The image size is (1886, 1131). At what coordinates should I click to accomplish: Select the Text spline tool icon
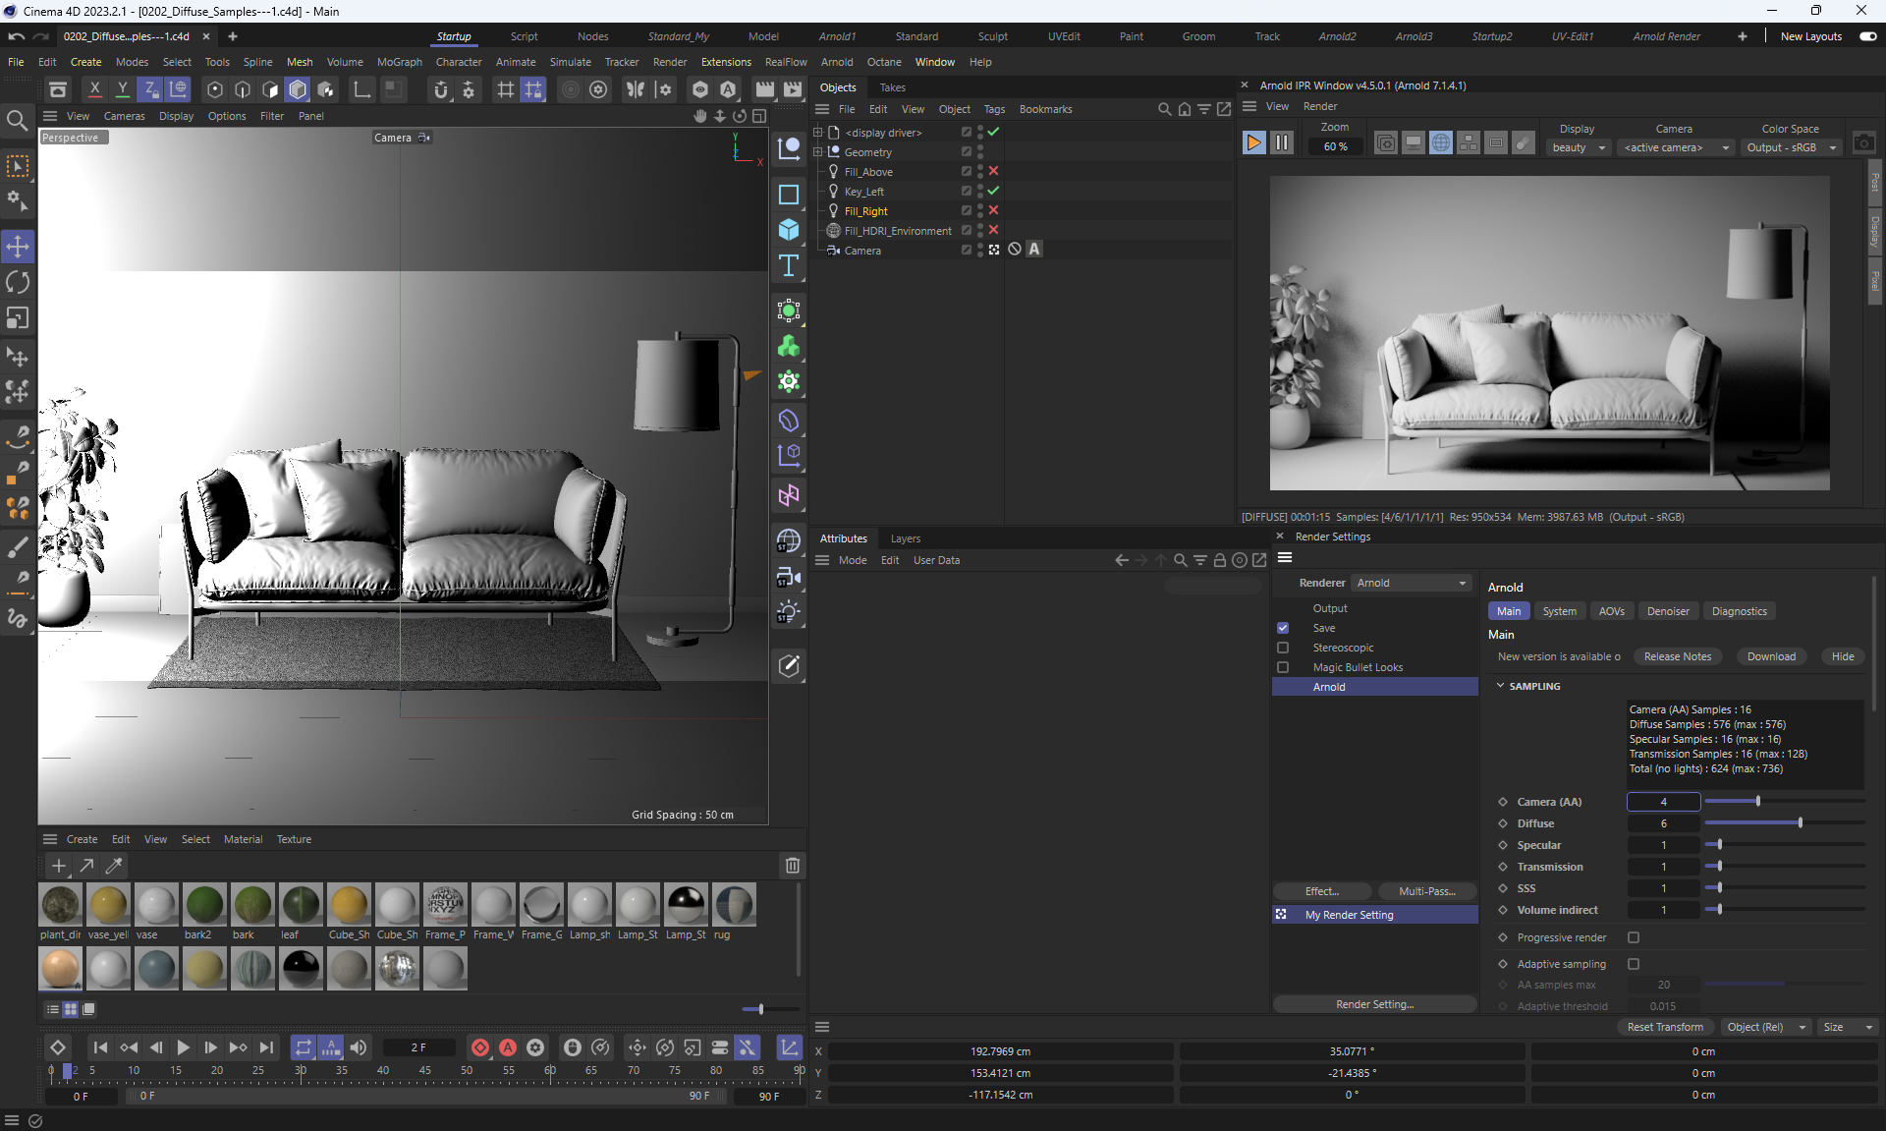click(789, 265)
